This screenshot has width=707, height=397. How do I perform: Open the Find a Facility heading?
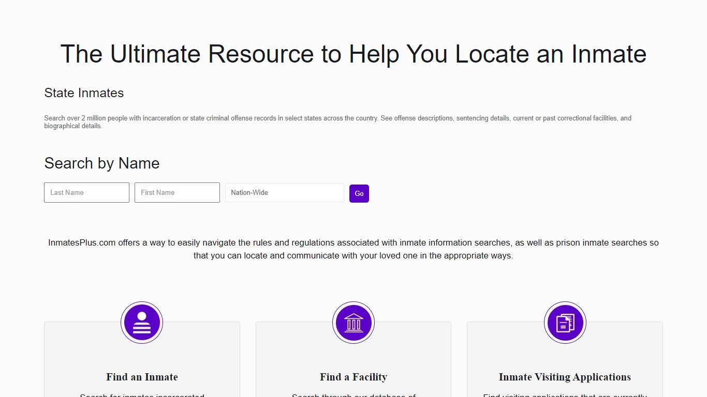pos(353,377)
